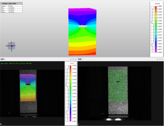The image size is (164, 126).
Task: Click the red color in main legend
Action: pos(156,8)
